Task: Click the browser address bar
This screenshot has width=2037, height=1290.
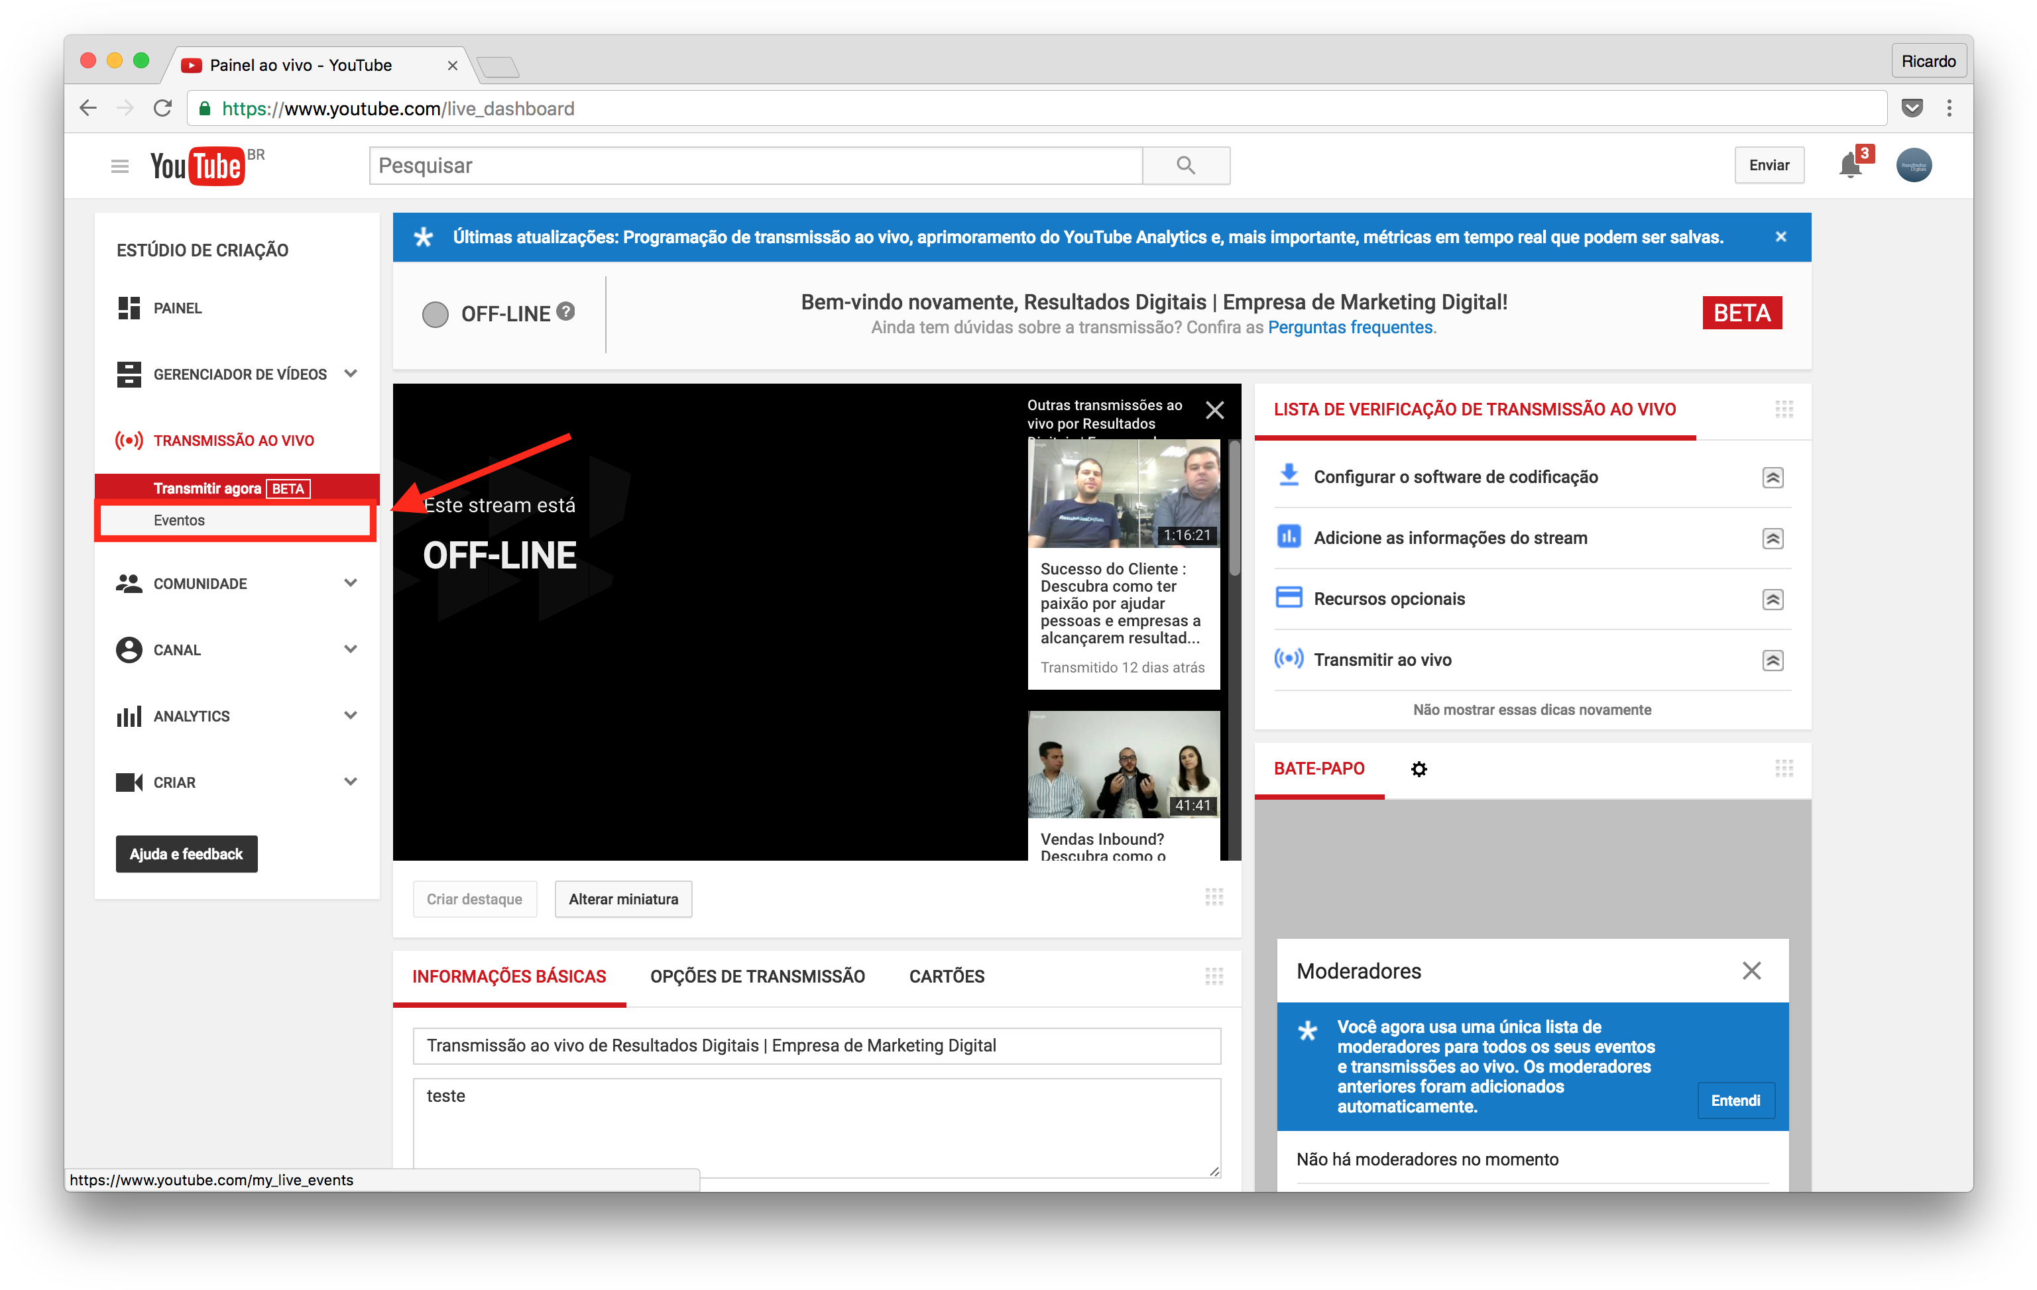Action: [x=1036, y=108]
